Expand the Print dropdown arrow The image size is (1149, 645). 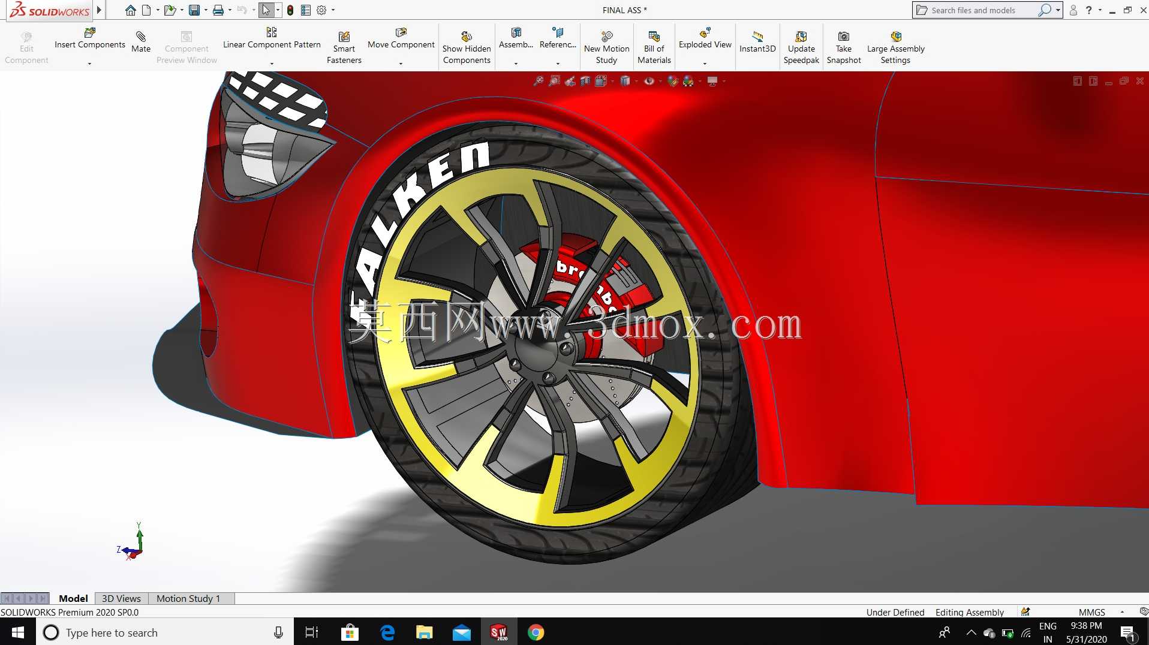[x=230, y=10]
